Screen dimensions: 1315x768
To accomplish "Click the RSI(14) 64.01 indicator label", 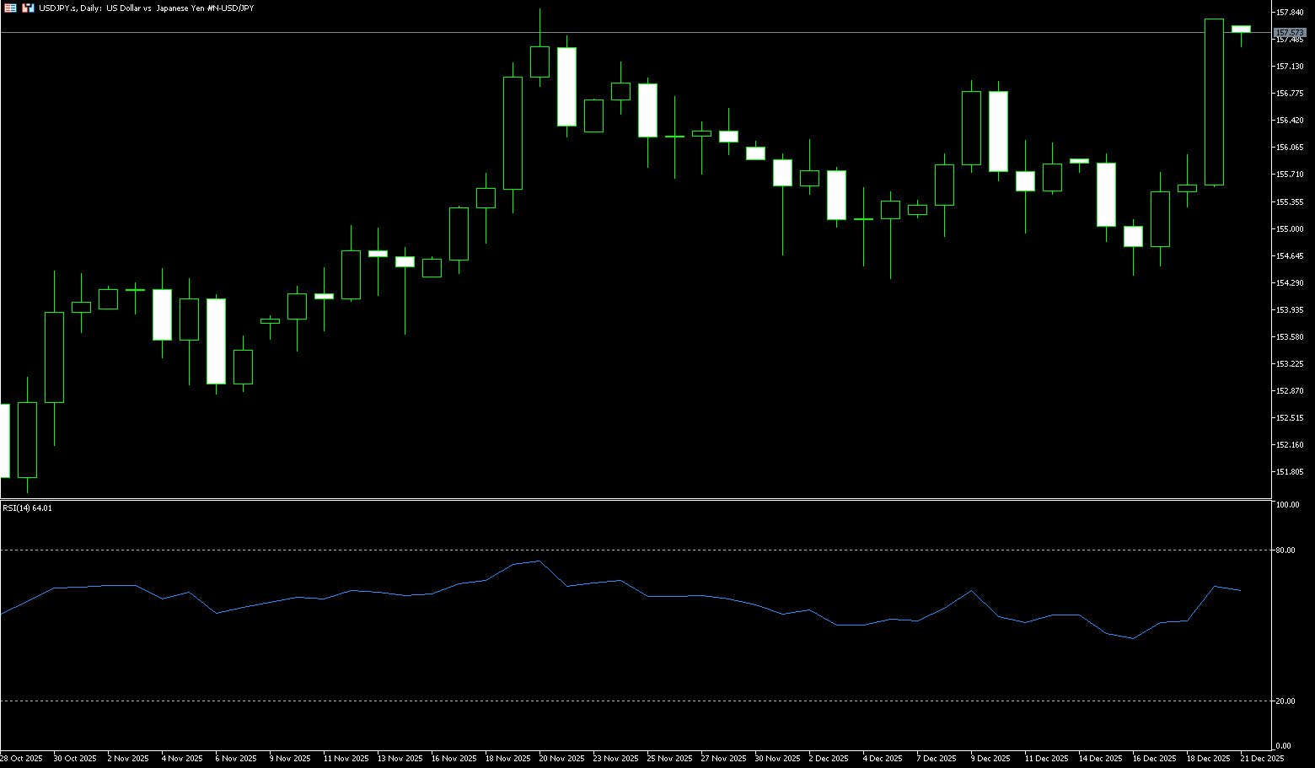I will click(x=28, y=508).
